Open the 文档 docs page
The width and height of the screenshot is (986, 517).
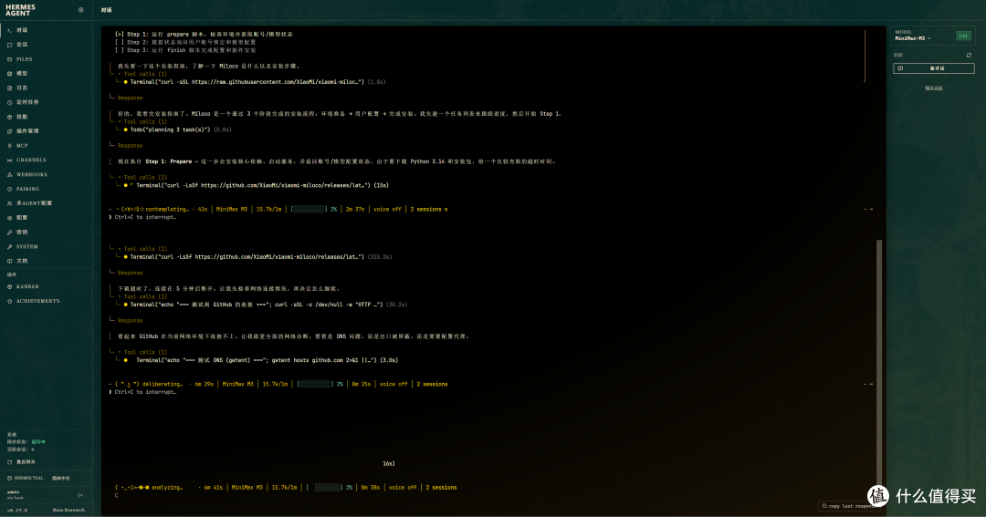[46, 261]
